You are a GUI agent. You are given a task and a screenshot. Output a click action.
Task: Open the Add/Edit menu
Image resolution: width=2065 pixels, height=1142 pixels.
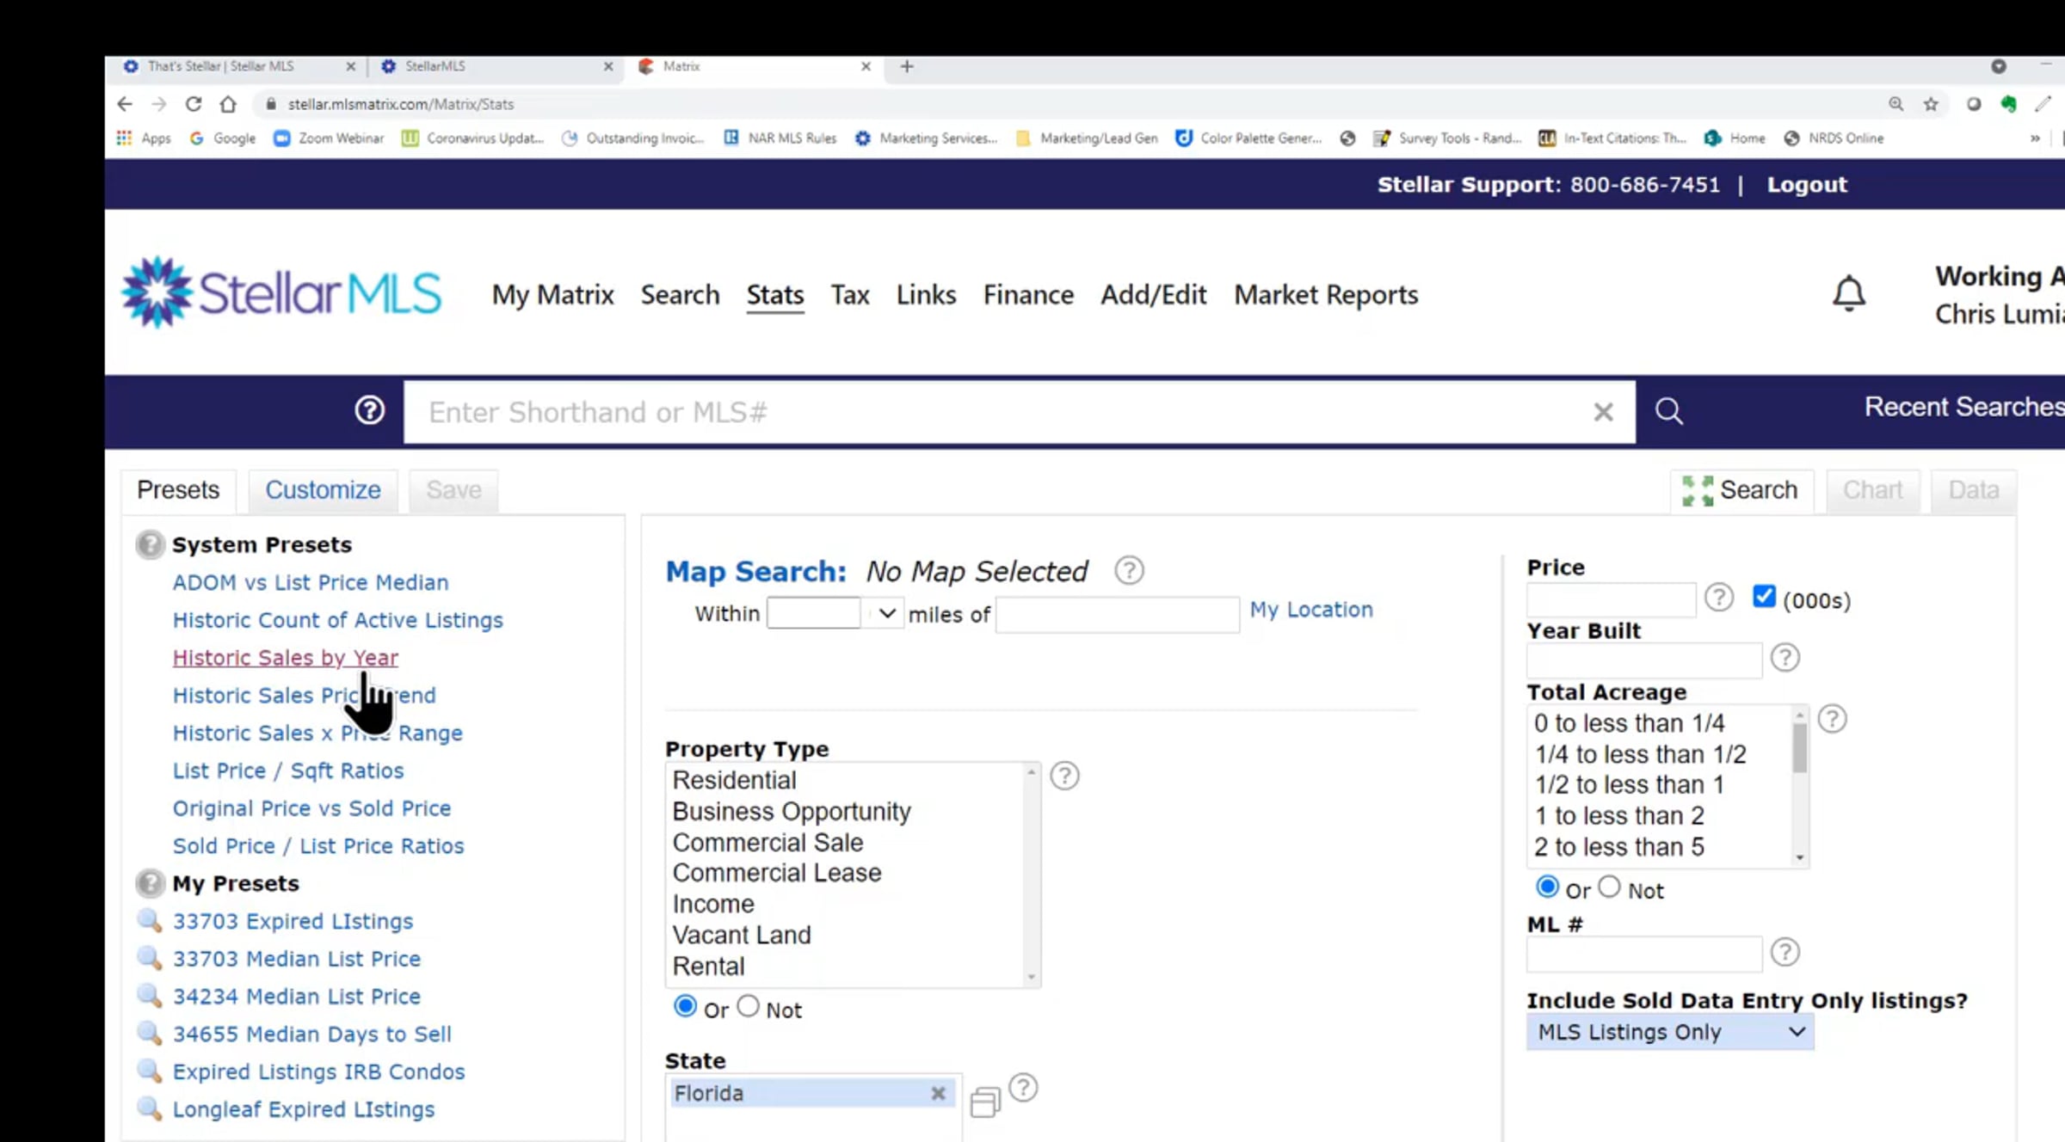click(1154, 295)
